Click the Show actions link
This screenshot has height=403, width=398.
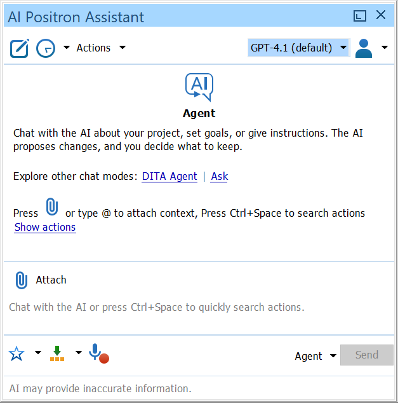click(45, 227)
